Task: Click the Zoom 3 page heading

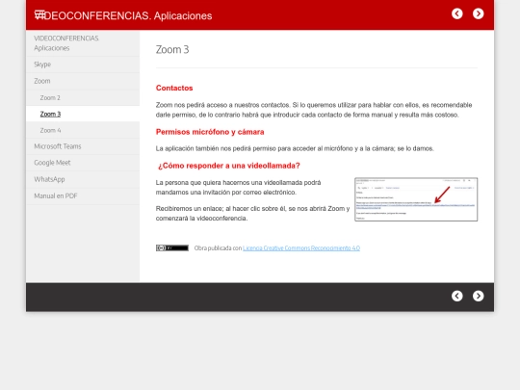Action: pyautogui.click(x=172, y=49)
